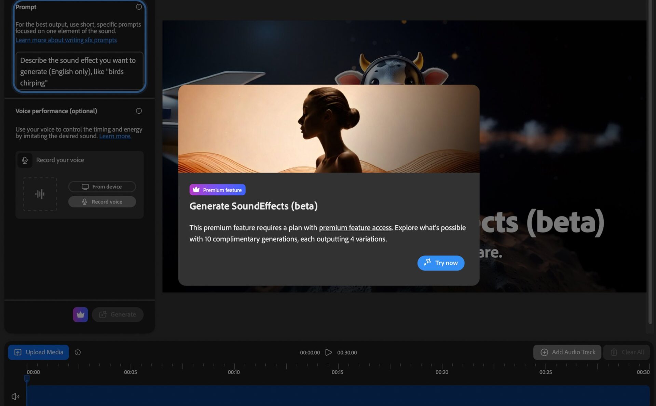Click the Generate button

click(x=118, y=314)
